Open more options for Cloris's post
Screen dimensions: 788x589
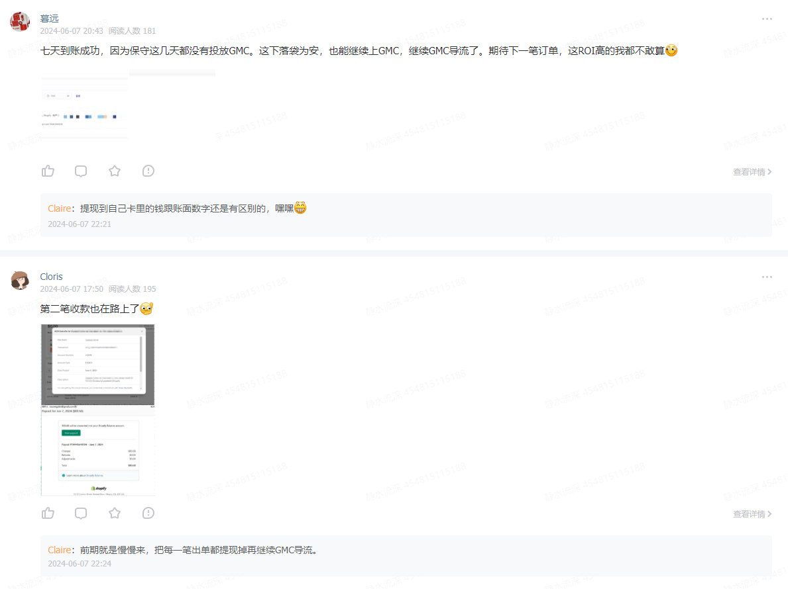click(766, 277)
